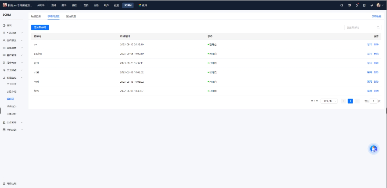Open 会话存档 in the sidebar
This screenshot has height=188, width=387.
click(12, 92)
